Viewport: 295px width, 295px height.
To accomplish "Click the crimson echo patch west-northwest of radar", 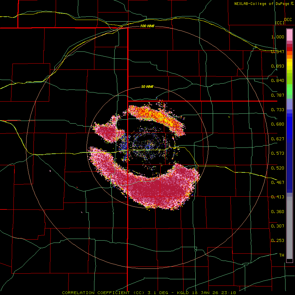I will click(109, 131).
